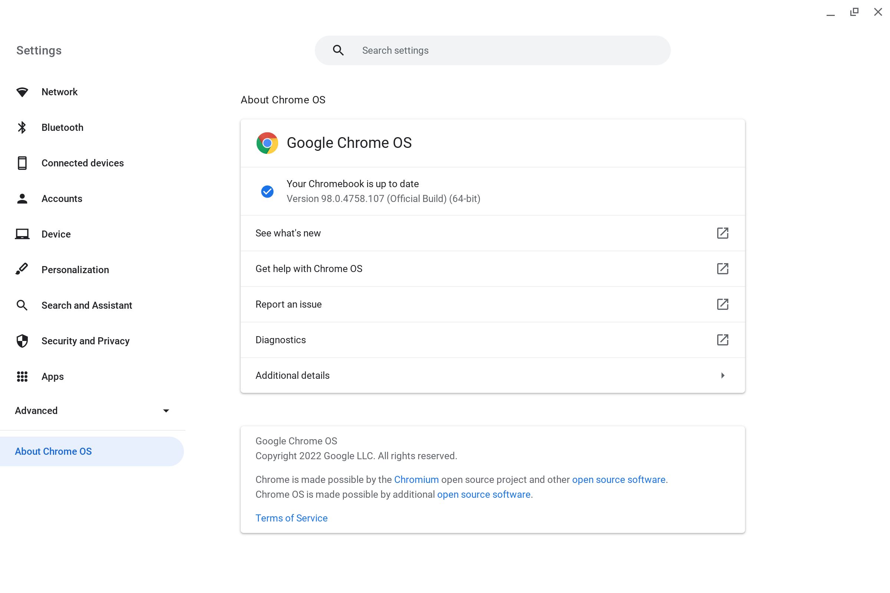Image resolution: width=890 pixels, height=593 pixels.
Task: Click the search magnifier icon
Action: [339, 50]
